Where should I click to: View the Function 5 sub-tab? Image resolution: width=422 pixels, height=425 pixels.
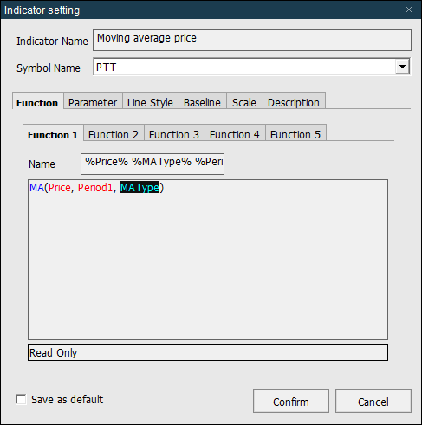coord(295,133)
